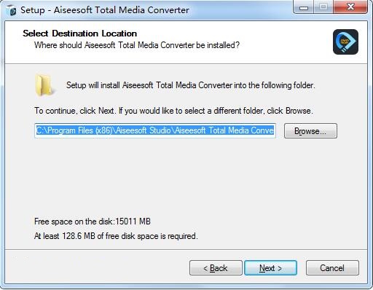This screenshot has height=290, width=373.
Task: Click the installation path input field
Action: [155, 130]
